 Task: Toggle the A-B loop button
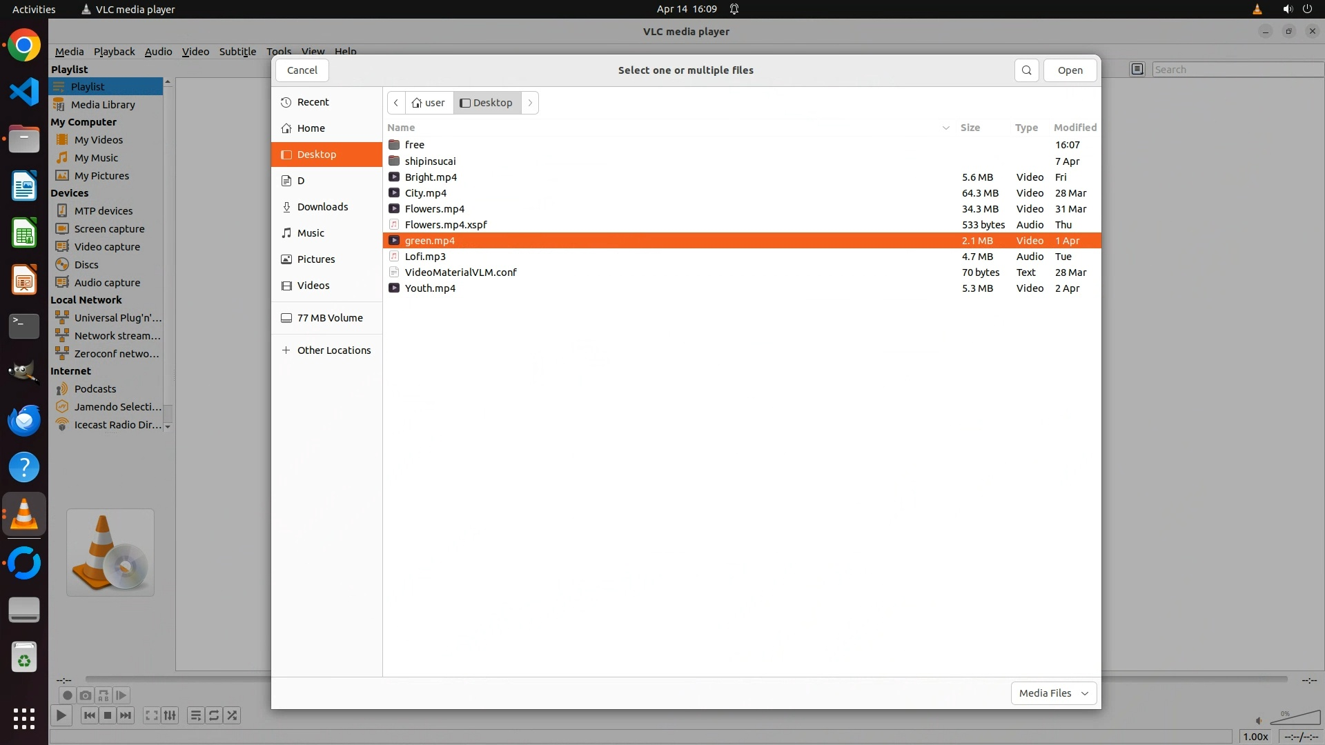pyautogui.click(x=104, y=695)
